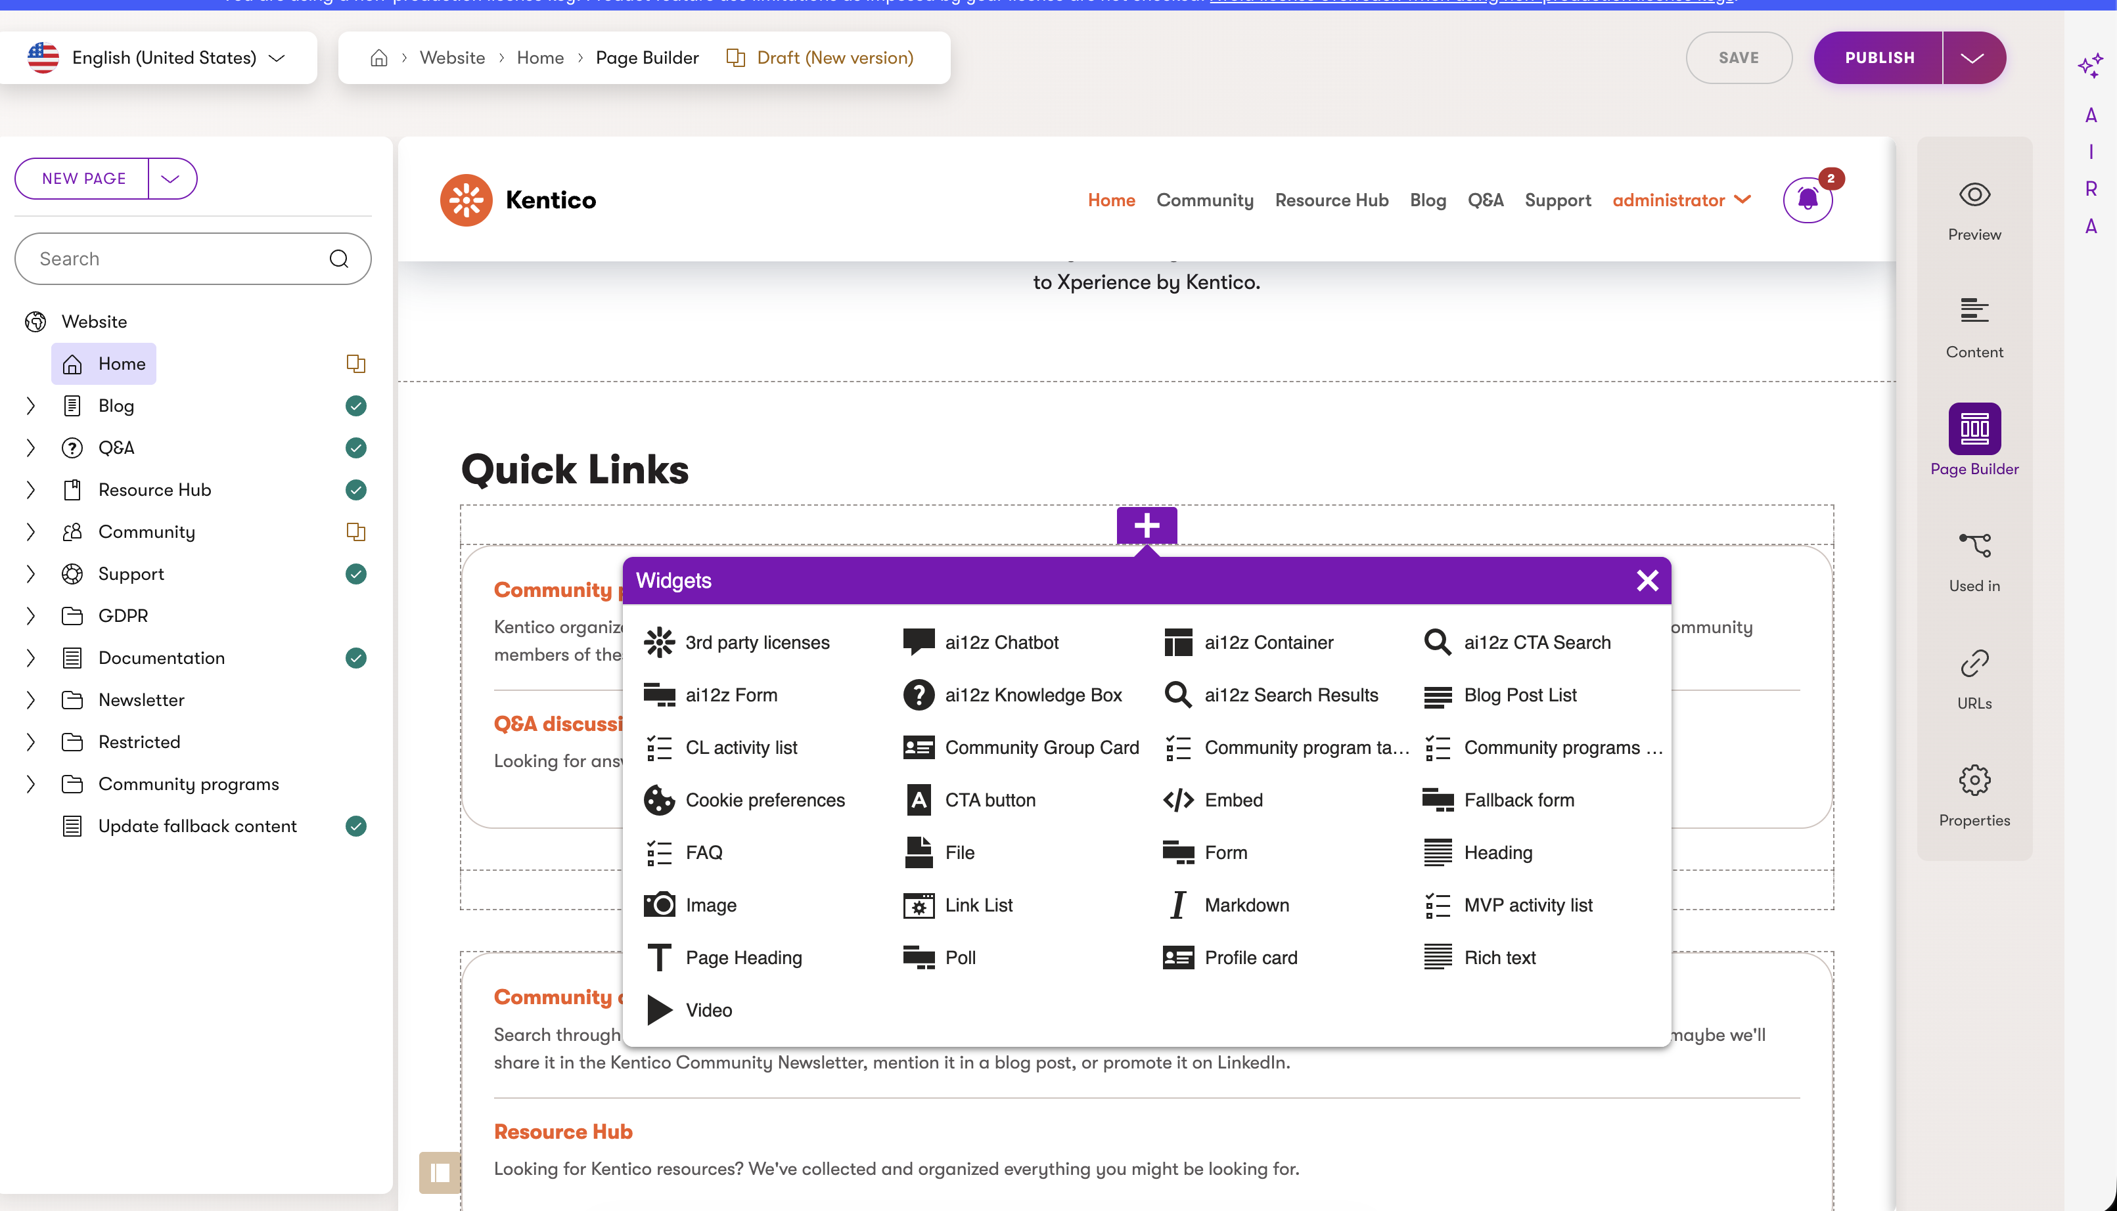Open the Properties panel
This screenshot has height=1211, width=2117.
(1974, 780)
